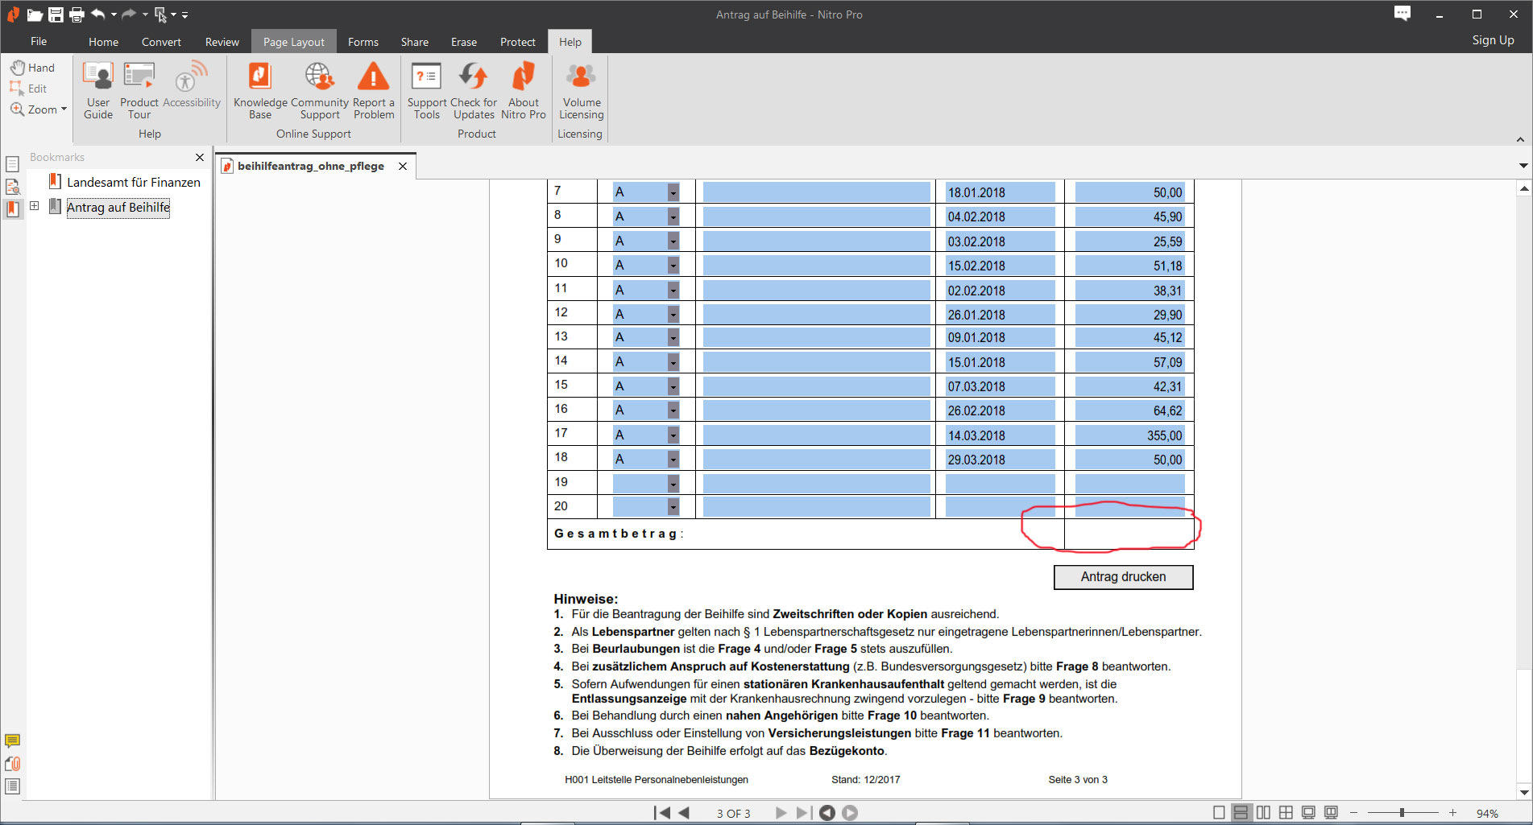The height and width of the screenshot is (825, 1533).
Task: Open the Comments panel icon at bottom left
Action: point(12,740)
